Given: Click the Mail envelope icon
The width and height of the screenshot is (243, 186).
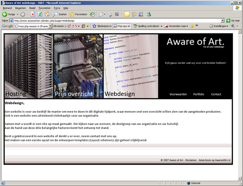Looking at the screenshot, I should [x=101, y=15].
